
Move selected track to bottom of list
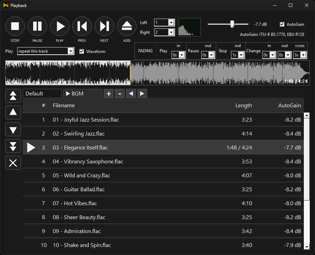pyautogui.click(x=13, y=146)
